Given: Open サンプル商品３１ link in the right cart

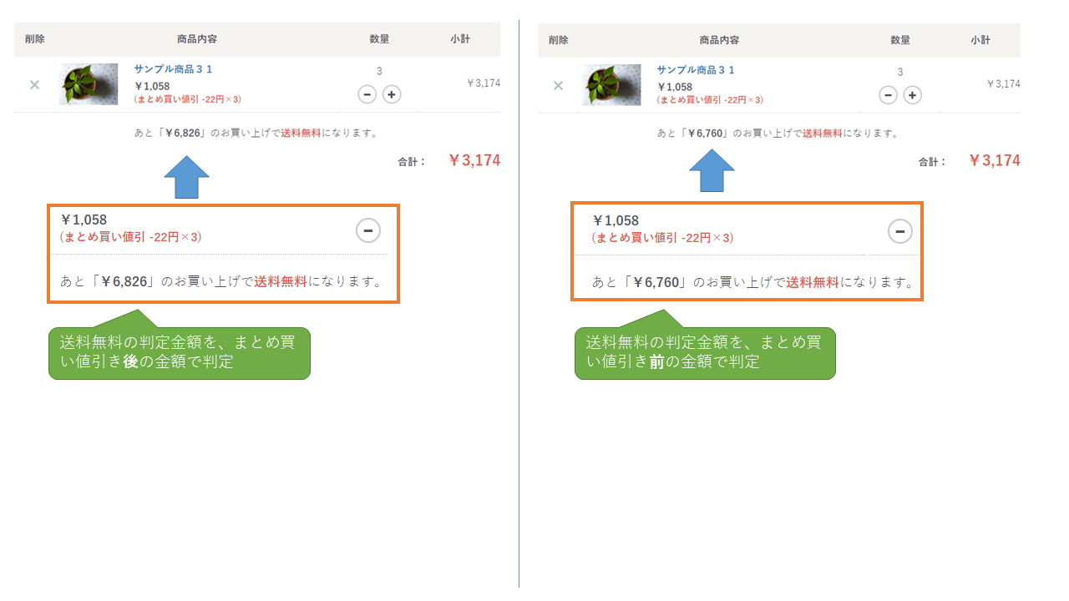Looking at the screenshot, I should click(696, 70).
